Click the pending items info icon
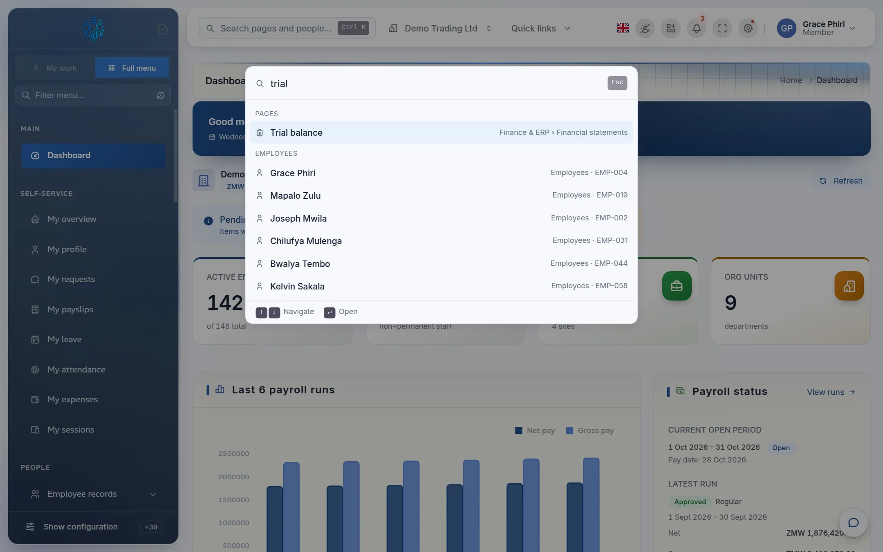Screen dimensions: 883x552 208,221
